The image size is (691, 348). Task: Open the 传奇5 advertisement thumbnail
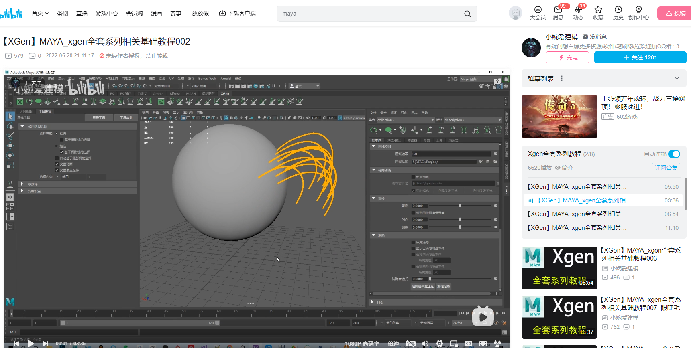(559, 116)
